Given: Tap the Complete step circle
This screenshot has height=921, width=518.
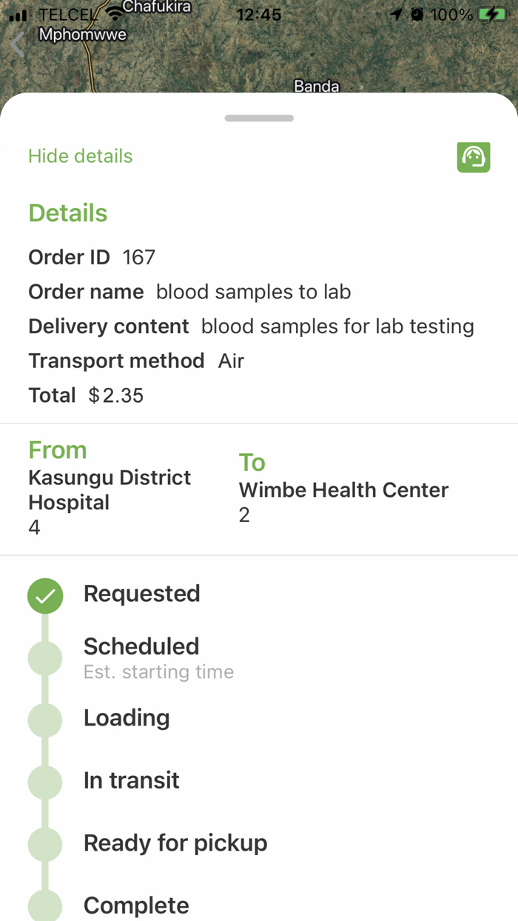Looking at the screenshot, I should click(x=45, y=905).
